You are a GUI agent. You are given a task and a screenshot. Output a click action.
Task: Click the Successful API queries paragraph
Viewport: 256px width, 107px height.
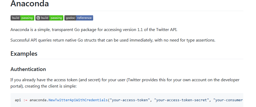tap(113, 40)
